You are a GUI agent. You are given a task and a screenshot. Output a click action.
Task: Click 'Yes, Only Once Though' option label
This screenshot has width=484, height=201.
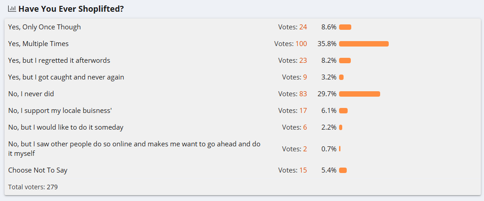coord(44,27)
